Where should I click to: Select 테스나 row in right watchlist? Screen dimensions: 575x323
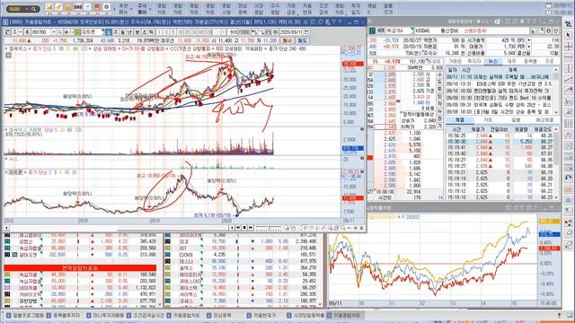coord(242,261)
